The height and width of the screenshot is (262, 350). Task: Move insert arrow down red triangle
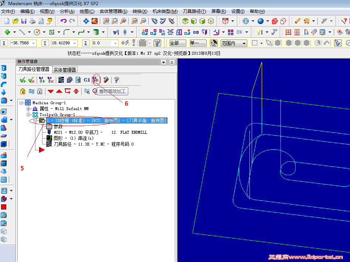click(x=50, y=91)
